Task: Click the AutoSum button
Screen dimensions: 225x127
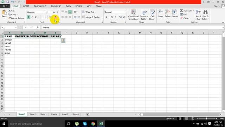Action: coord(186,11)
